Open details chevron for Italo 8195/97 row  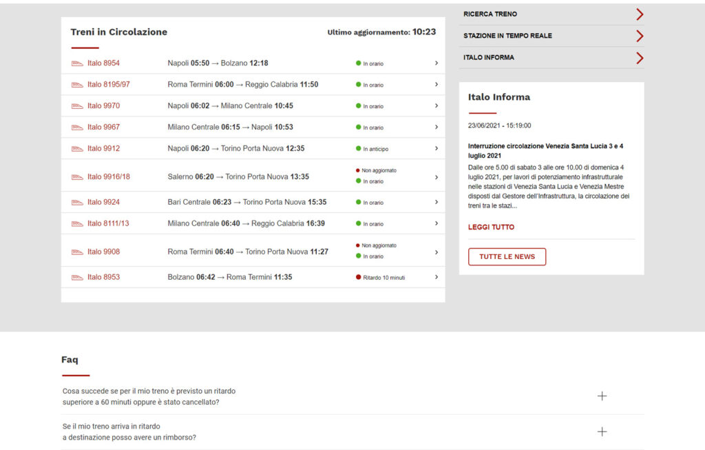coord(436,85)
